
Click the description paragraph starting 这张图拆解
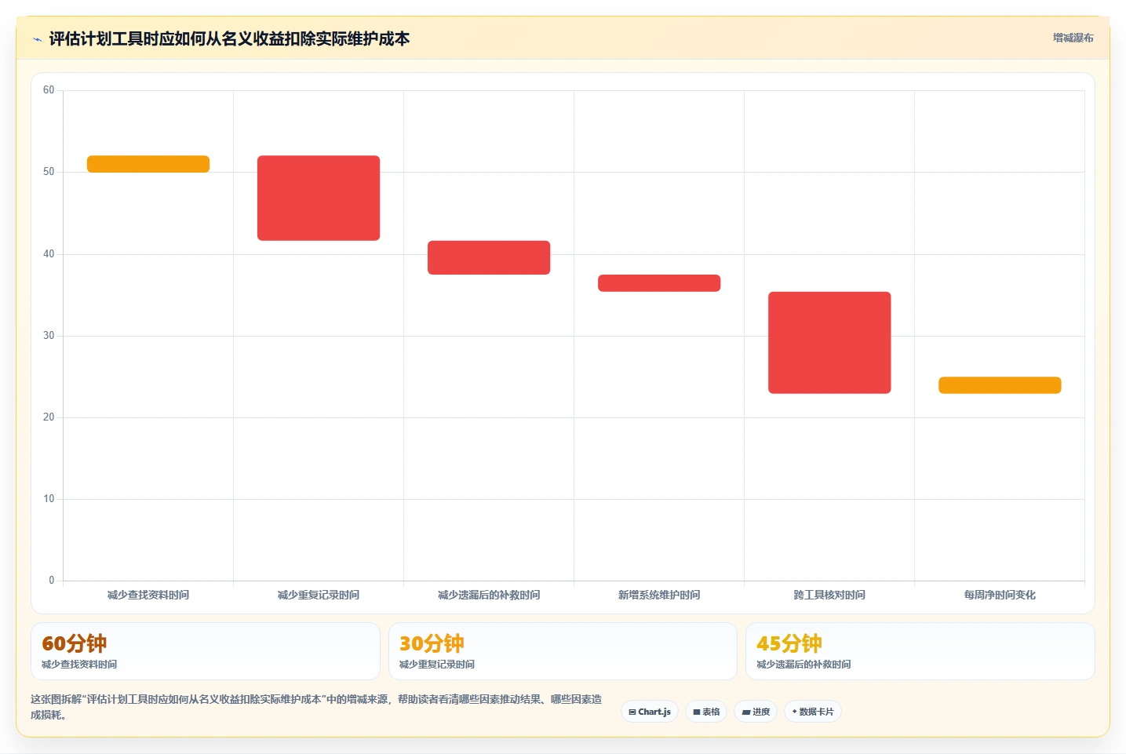316,707
